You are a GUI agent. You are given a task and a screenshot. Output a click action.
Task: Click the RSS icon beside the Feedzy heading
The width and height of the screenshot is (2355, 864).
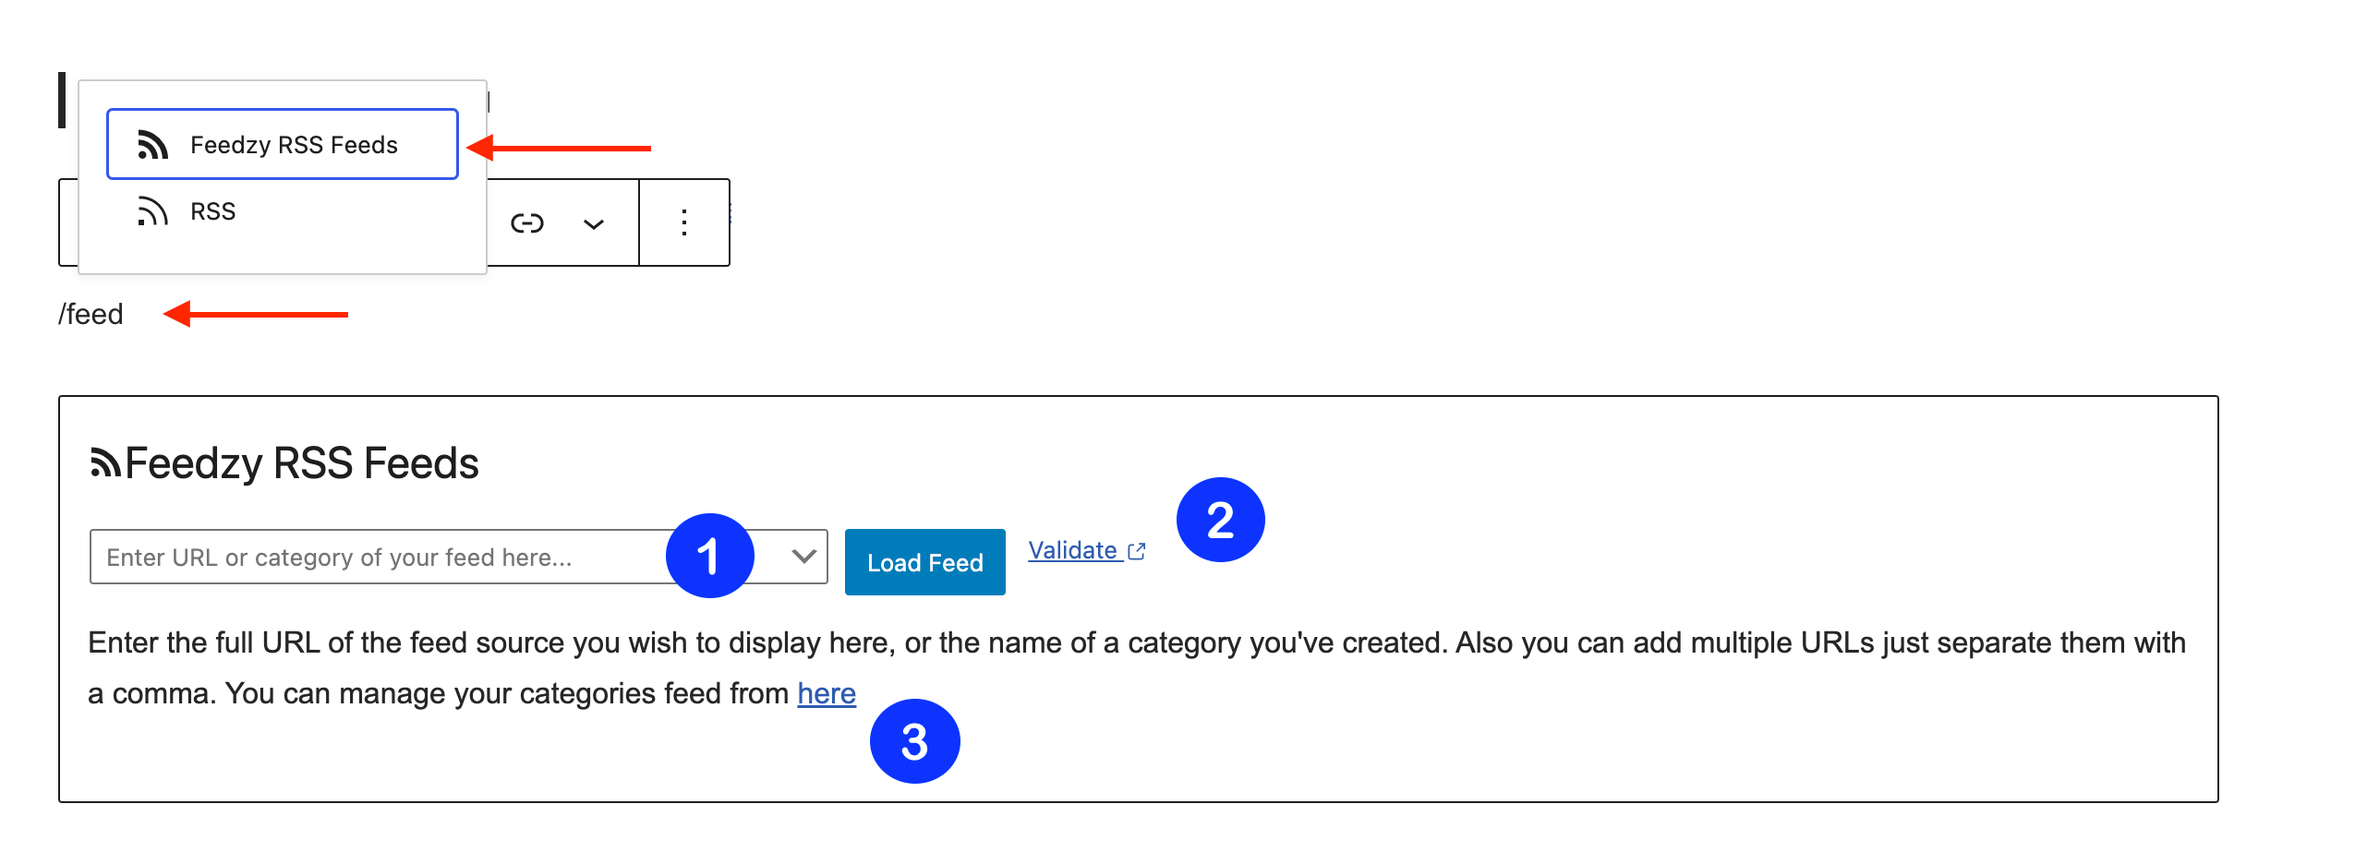click(x=105, y=462)
